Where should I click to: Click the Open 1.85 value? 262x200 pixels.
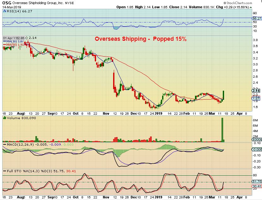pyautogui.click(x=125, y=7)
